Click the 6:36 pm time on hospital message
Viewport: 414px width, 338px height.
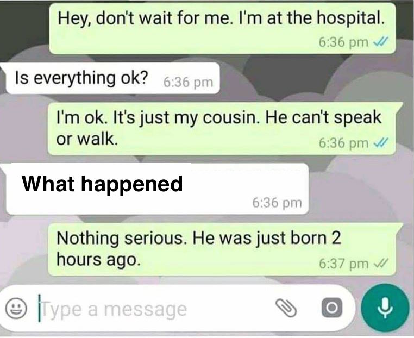[343, 42]
